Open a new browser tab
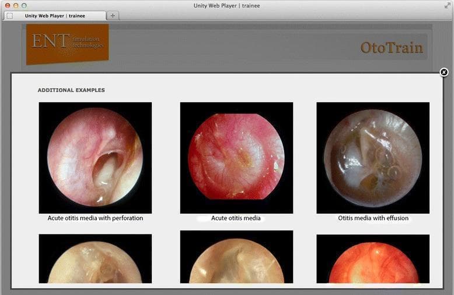This screenshot has width=454, height=295. coord(113,16)
